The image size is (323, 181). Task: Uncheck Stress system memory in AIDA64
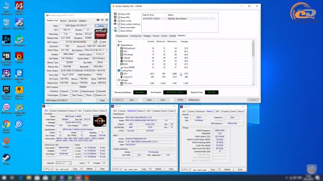tap(119, 24)
